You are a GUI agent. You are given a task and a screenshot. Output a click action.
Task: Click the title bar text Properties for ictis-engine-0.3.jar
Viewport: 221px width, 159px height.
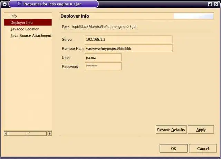(x=52, y=4)
